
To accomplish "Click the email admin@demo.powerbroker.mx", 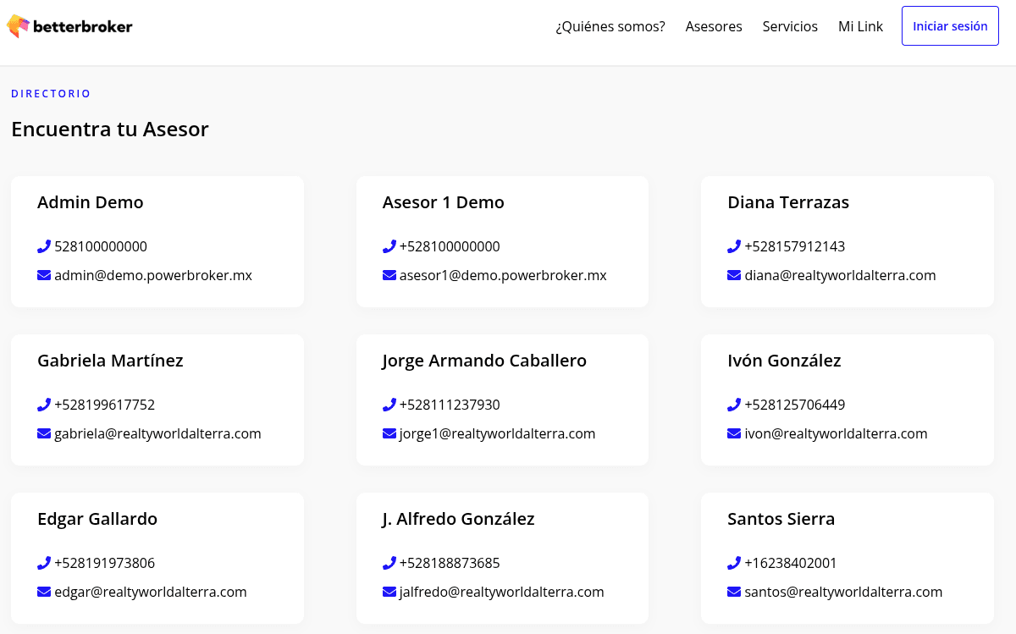I will coord(153,275).
